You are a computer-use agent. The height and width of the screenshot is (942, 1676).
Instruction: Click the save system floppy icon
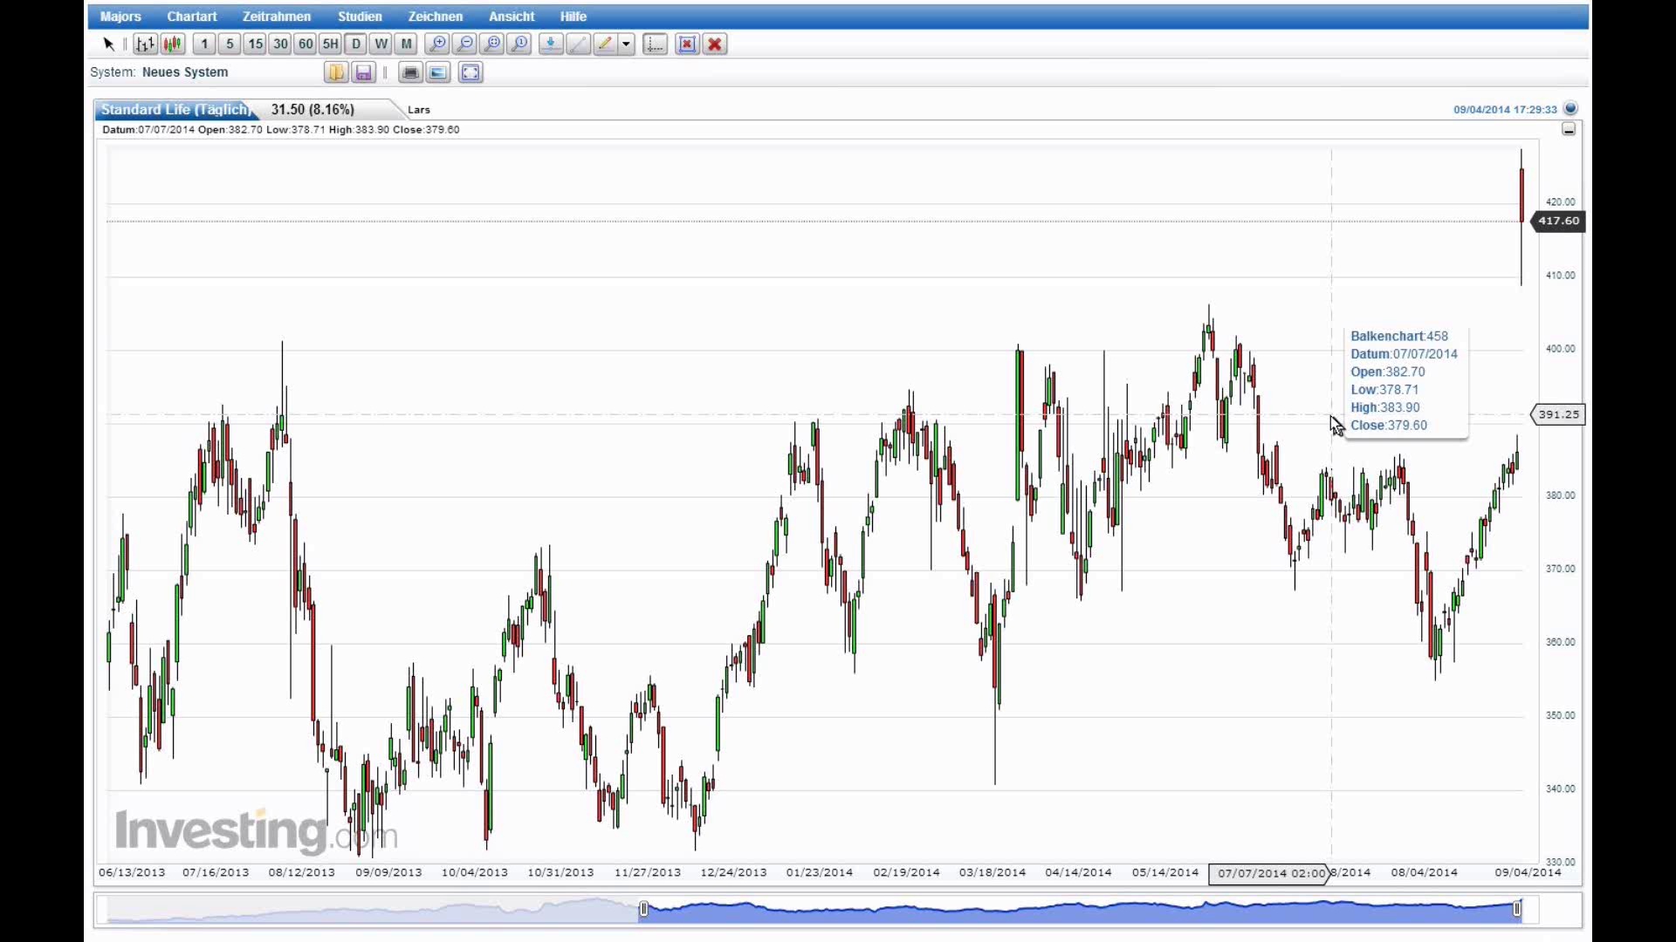coord(364,72)
